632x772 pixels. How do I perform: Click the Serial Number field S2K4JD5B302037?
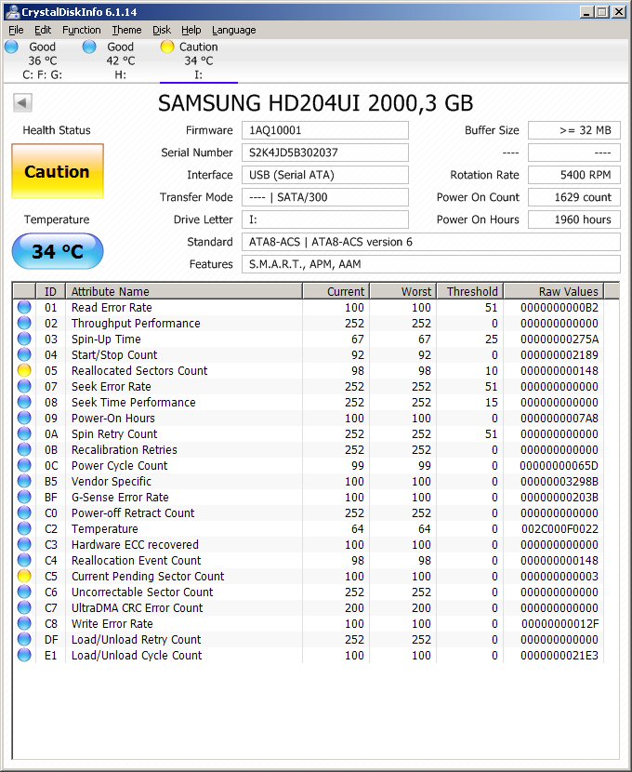(325, 153)
